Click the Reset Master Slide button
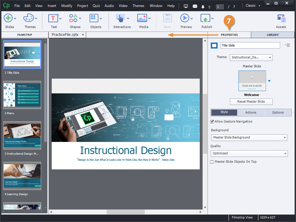 (251, 102)
